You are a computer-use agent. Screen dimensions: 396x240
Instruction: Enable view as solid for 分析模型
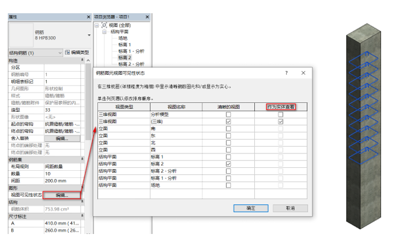[x=281, y=114]
